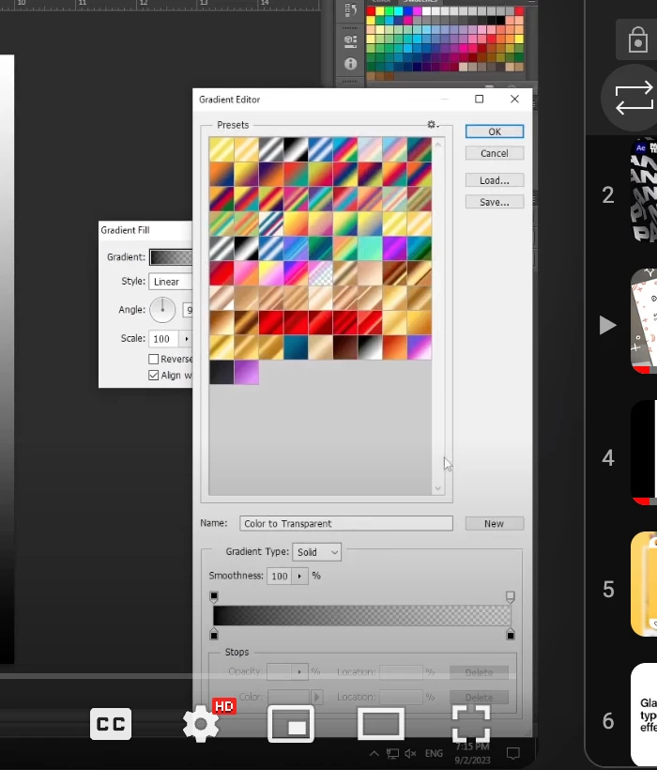Click the gradient Name text field
Screen dimensions: 657x770
346,523
